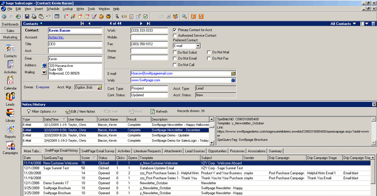Click Edit / View Notes button

80,111
